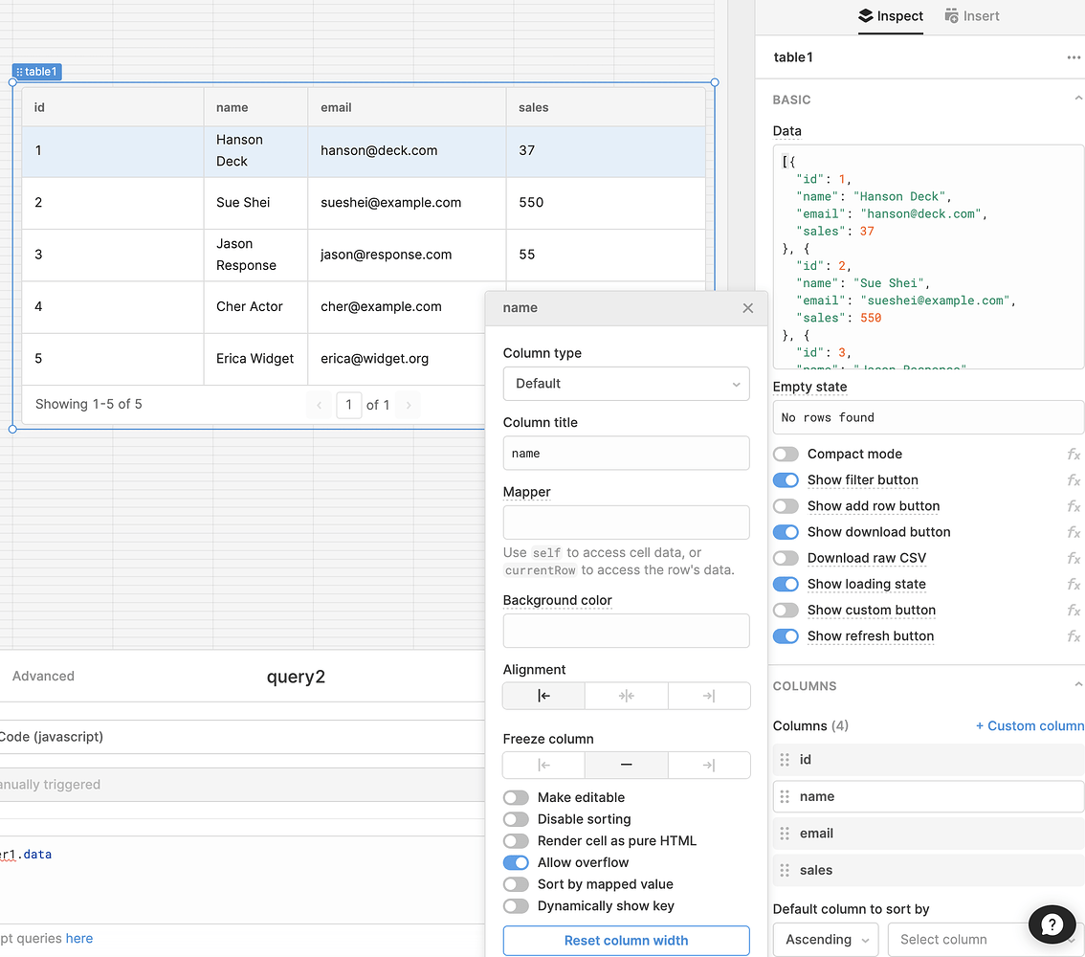Screen dimensions: 1085x957
Task: Add a Custom column
Action: 1030,726
